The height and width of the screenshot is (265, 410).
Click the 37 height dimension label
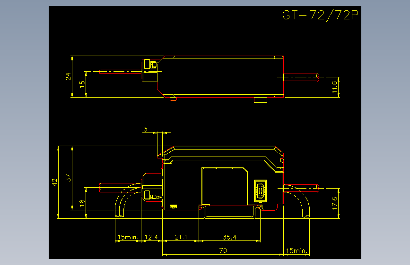tap(68, 178)
